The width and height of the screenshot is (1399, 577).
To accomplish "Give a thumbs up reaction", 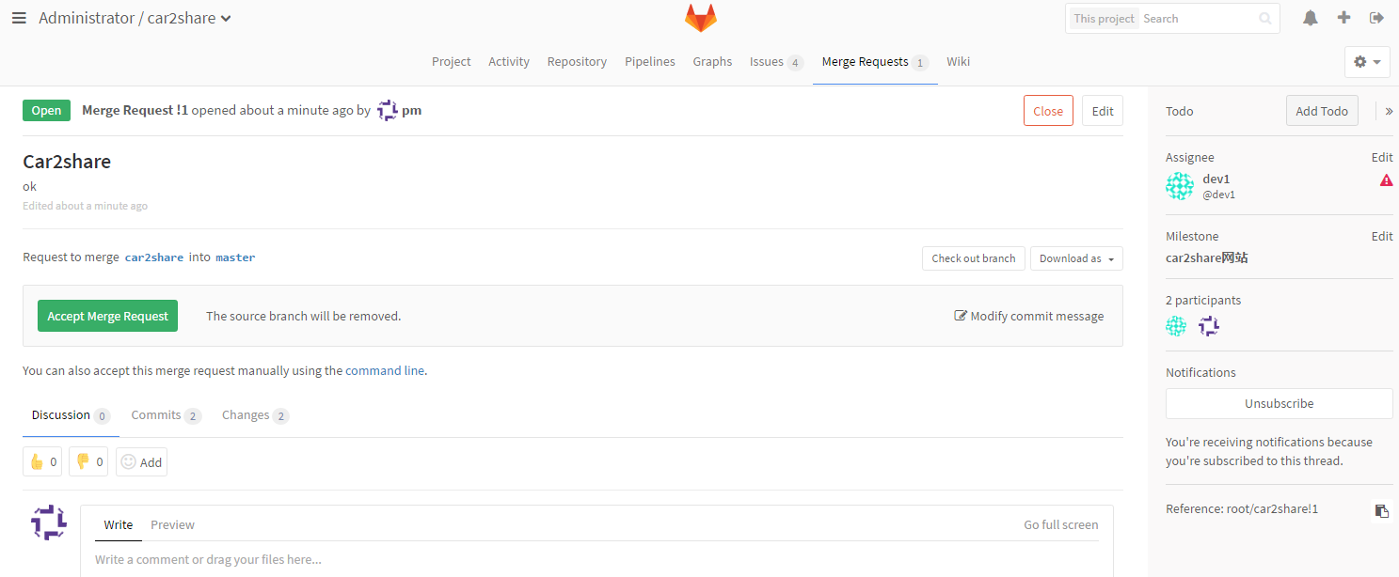I will tap(42, 461).
